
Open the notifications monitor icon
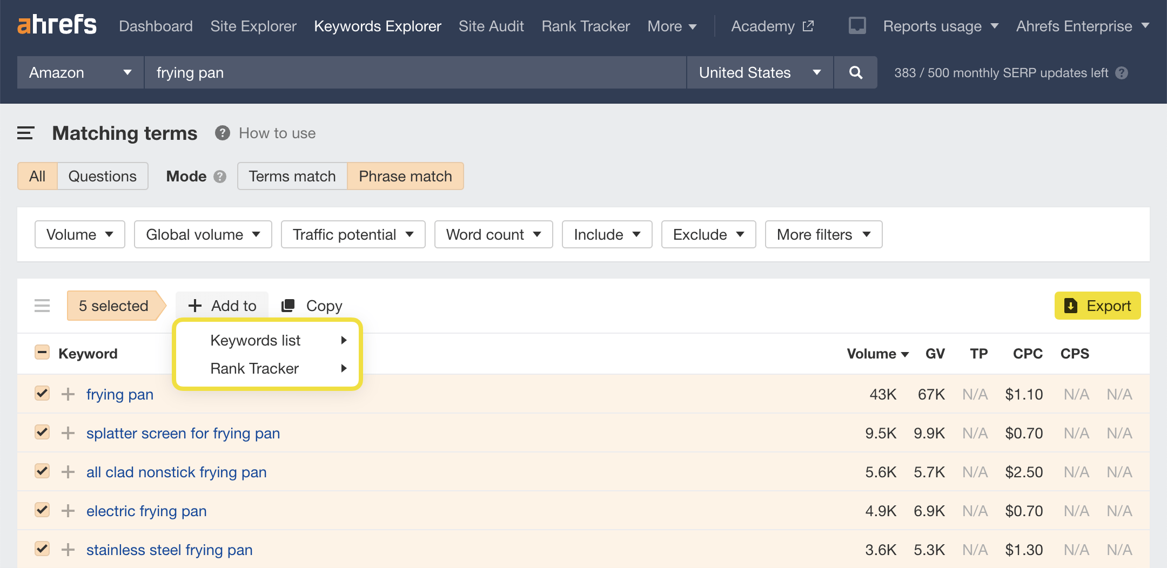coord(857,25)
